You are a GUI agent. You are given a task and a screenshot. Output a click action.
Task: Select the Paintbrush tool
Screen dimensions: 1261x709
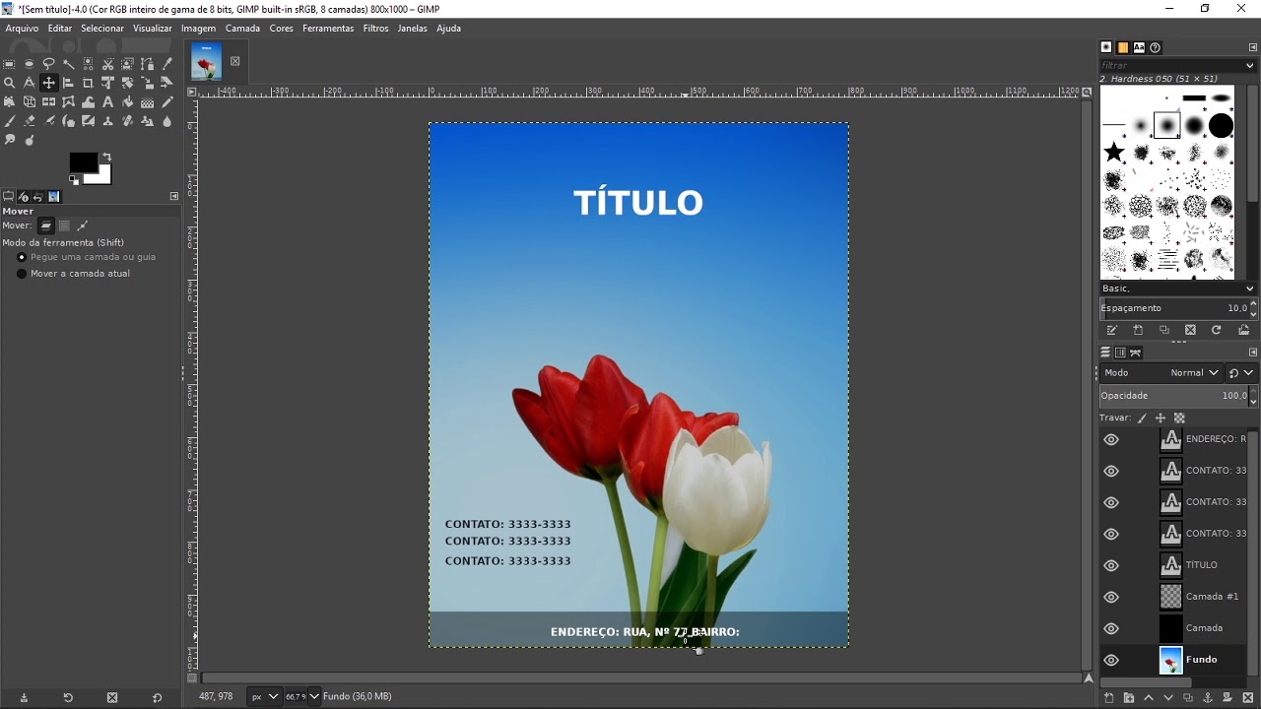(x=9, y=121)
